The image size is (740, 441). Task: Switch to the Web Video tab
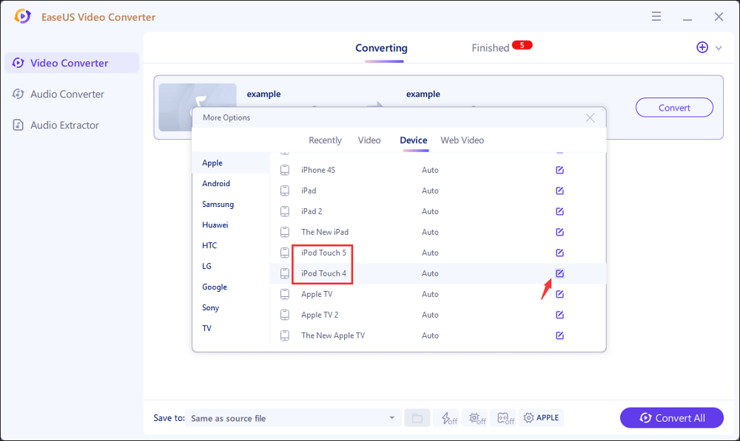(462, 140)
